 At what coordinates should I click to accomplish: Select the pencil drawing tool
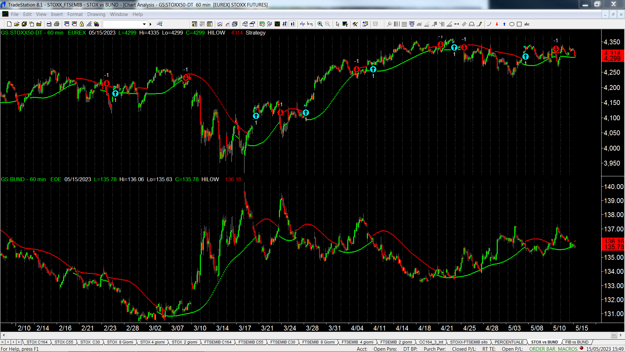coord(479,24)
